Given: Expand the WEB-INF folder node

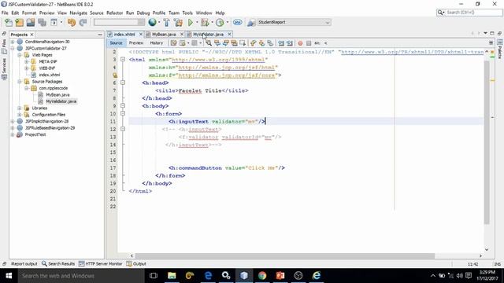Looking at the screenshot, I should 26,68.
